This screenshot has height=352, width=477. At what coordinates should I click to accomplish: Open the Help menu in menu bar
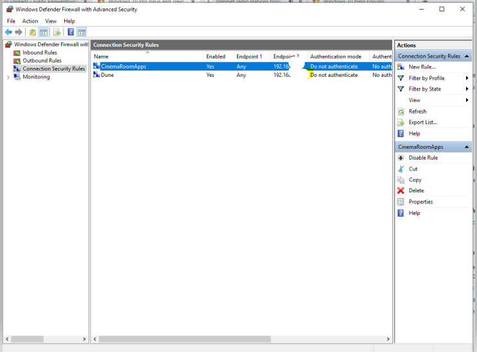tap(69, 21)
